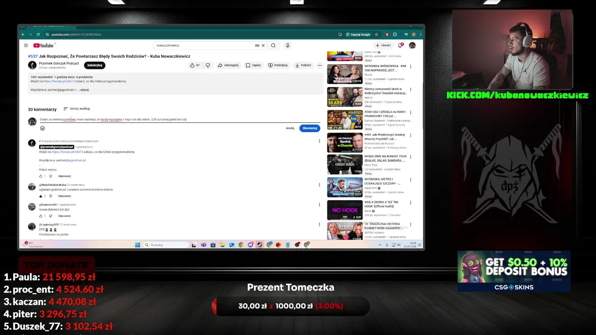Click into the comment text field

pyautogui.click(x=179, y=120)
